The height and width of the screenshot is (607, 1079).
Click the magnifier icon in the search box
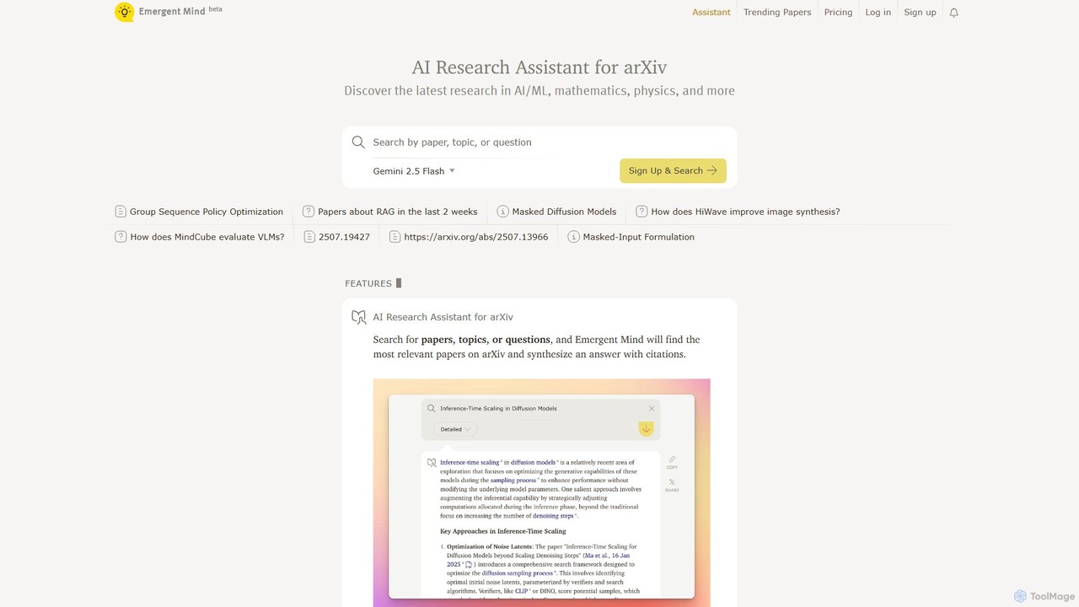click(358, 142)
